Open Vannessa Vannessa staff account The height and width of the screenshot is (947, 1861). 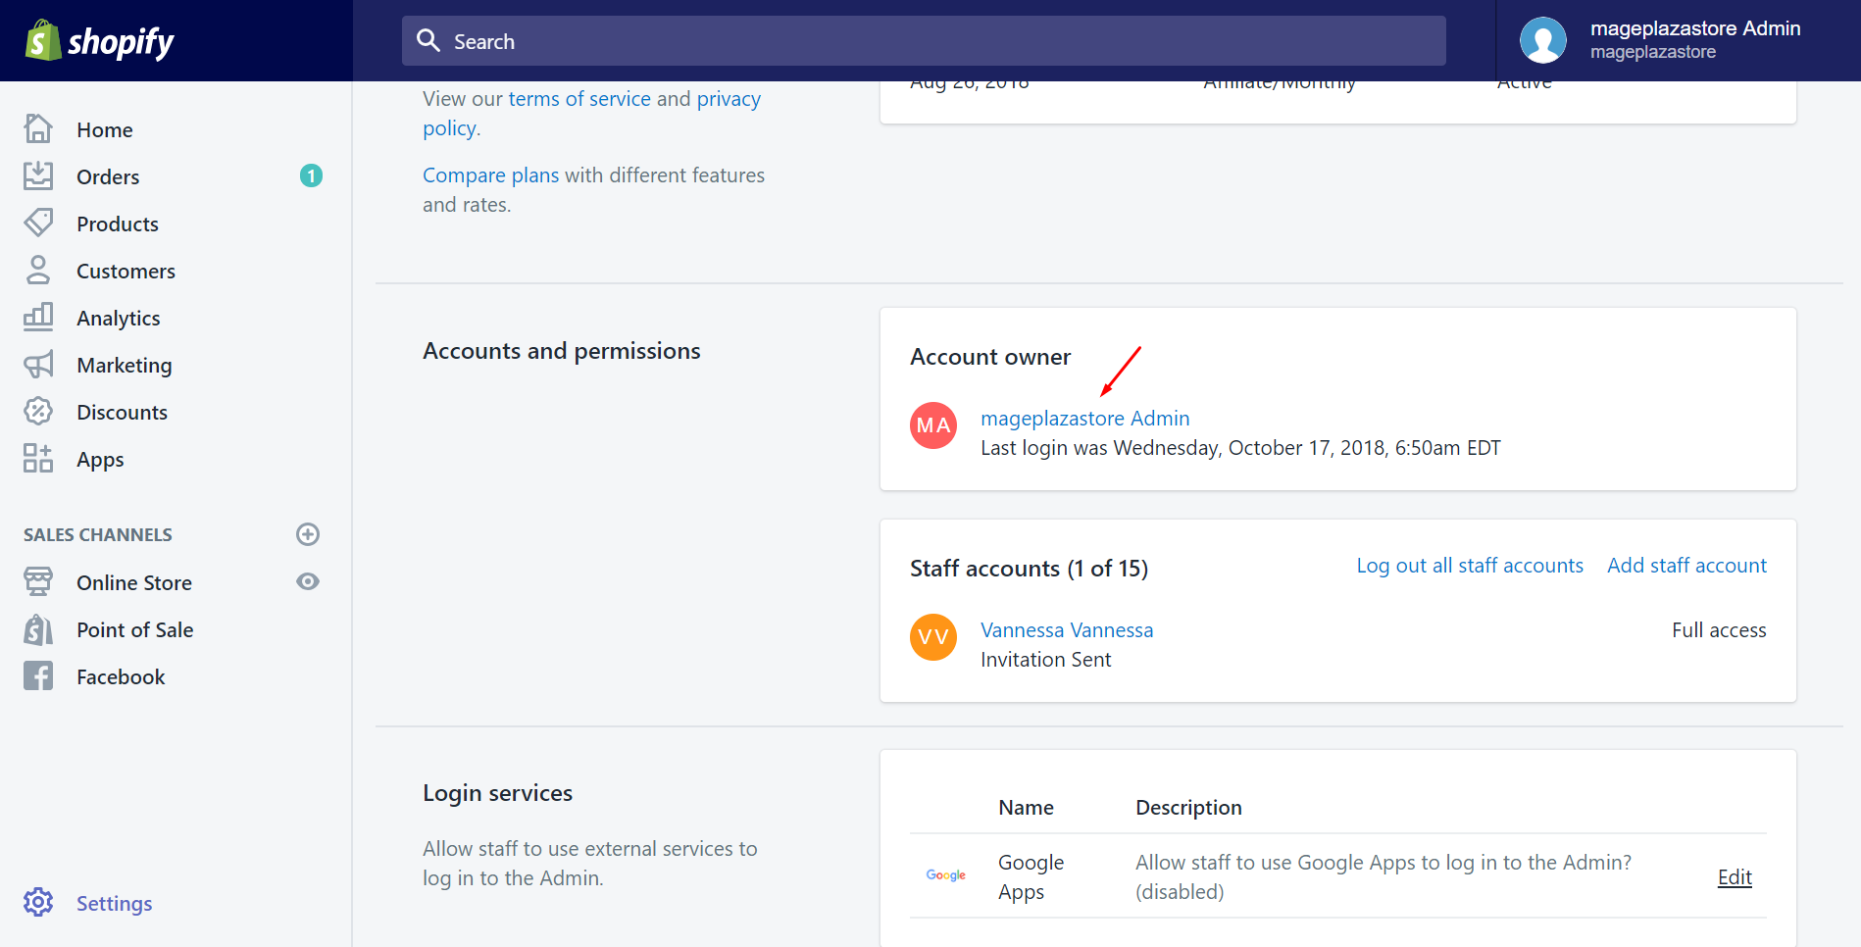coord(1067,629)
